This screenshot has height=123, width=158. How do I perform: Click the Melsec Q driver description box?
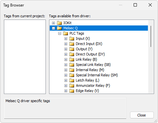65,108
